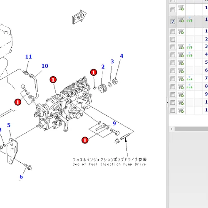The image size is (208, 208).
Task: Add row 7 part to cart
Action: 181,79
